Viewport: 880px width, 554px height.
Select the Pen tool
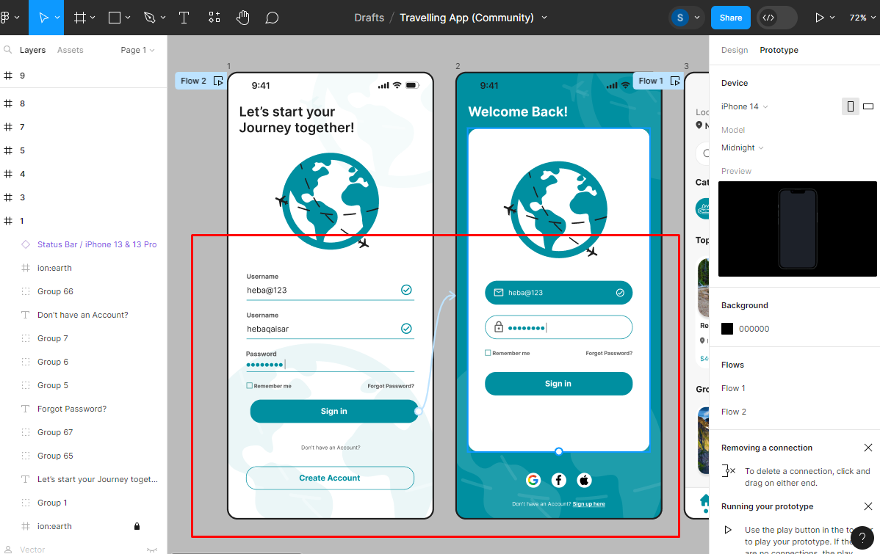coord(149,18)
